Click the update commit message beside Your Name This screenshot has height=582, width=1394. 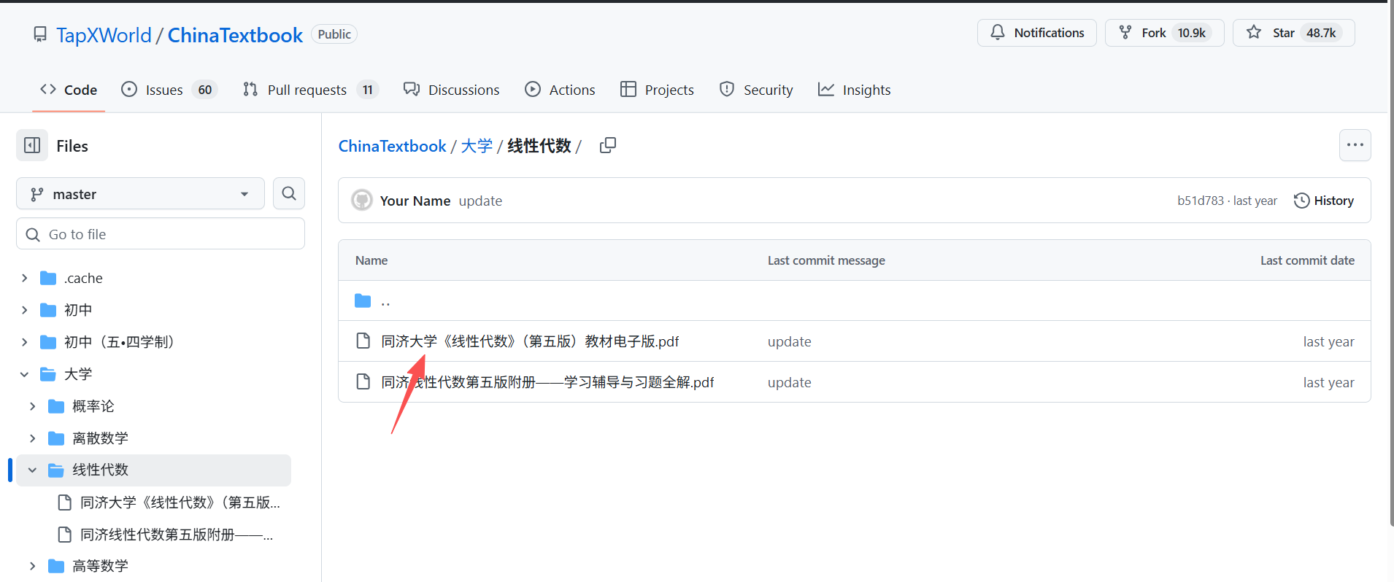tap(480, 201)
